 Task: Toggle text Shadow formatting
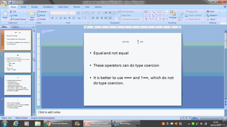70,18
